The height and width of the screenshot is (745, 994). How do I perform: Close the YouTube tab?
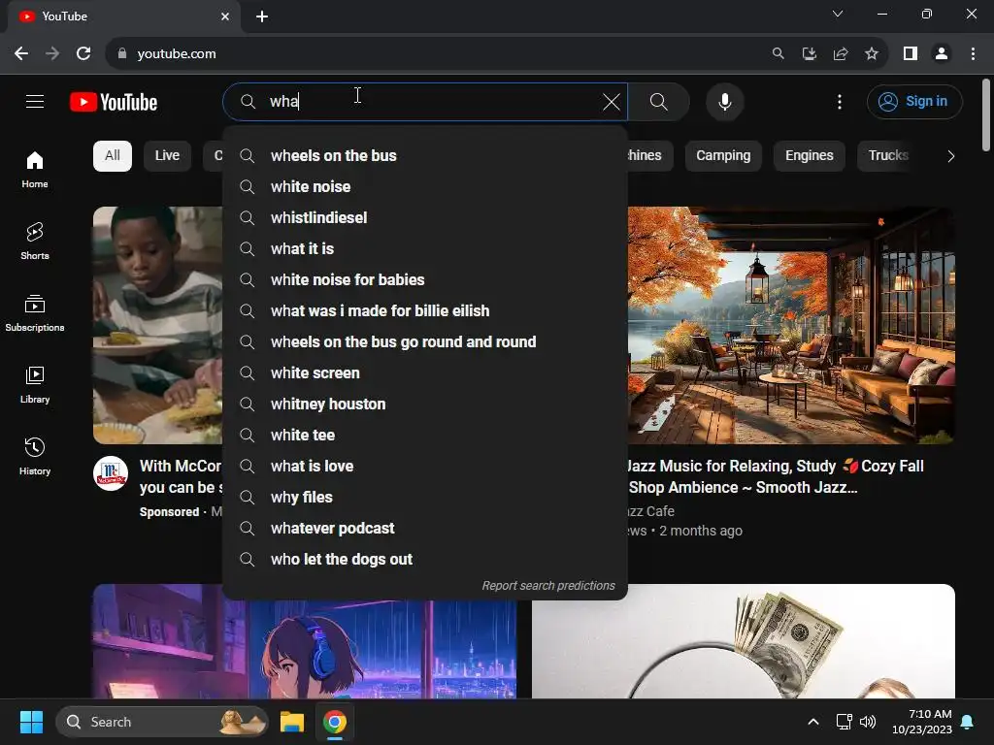(x=225, y=16)
